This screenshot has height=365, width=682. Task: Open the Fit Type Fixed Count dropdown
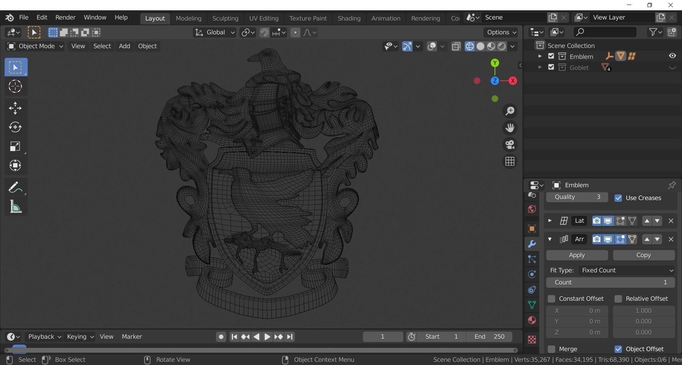pyautogui.click(x=627, y=270)
